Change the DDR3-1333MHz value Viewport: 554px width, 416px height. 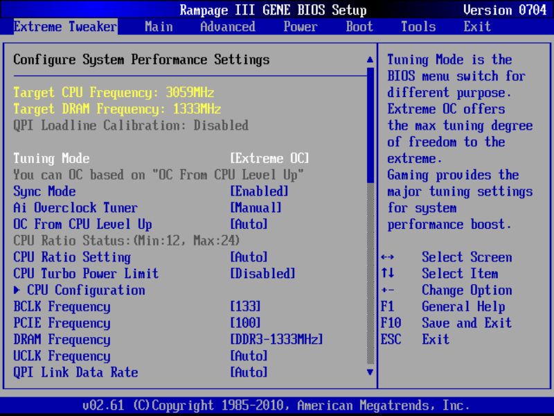click(x=276, y=339)
